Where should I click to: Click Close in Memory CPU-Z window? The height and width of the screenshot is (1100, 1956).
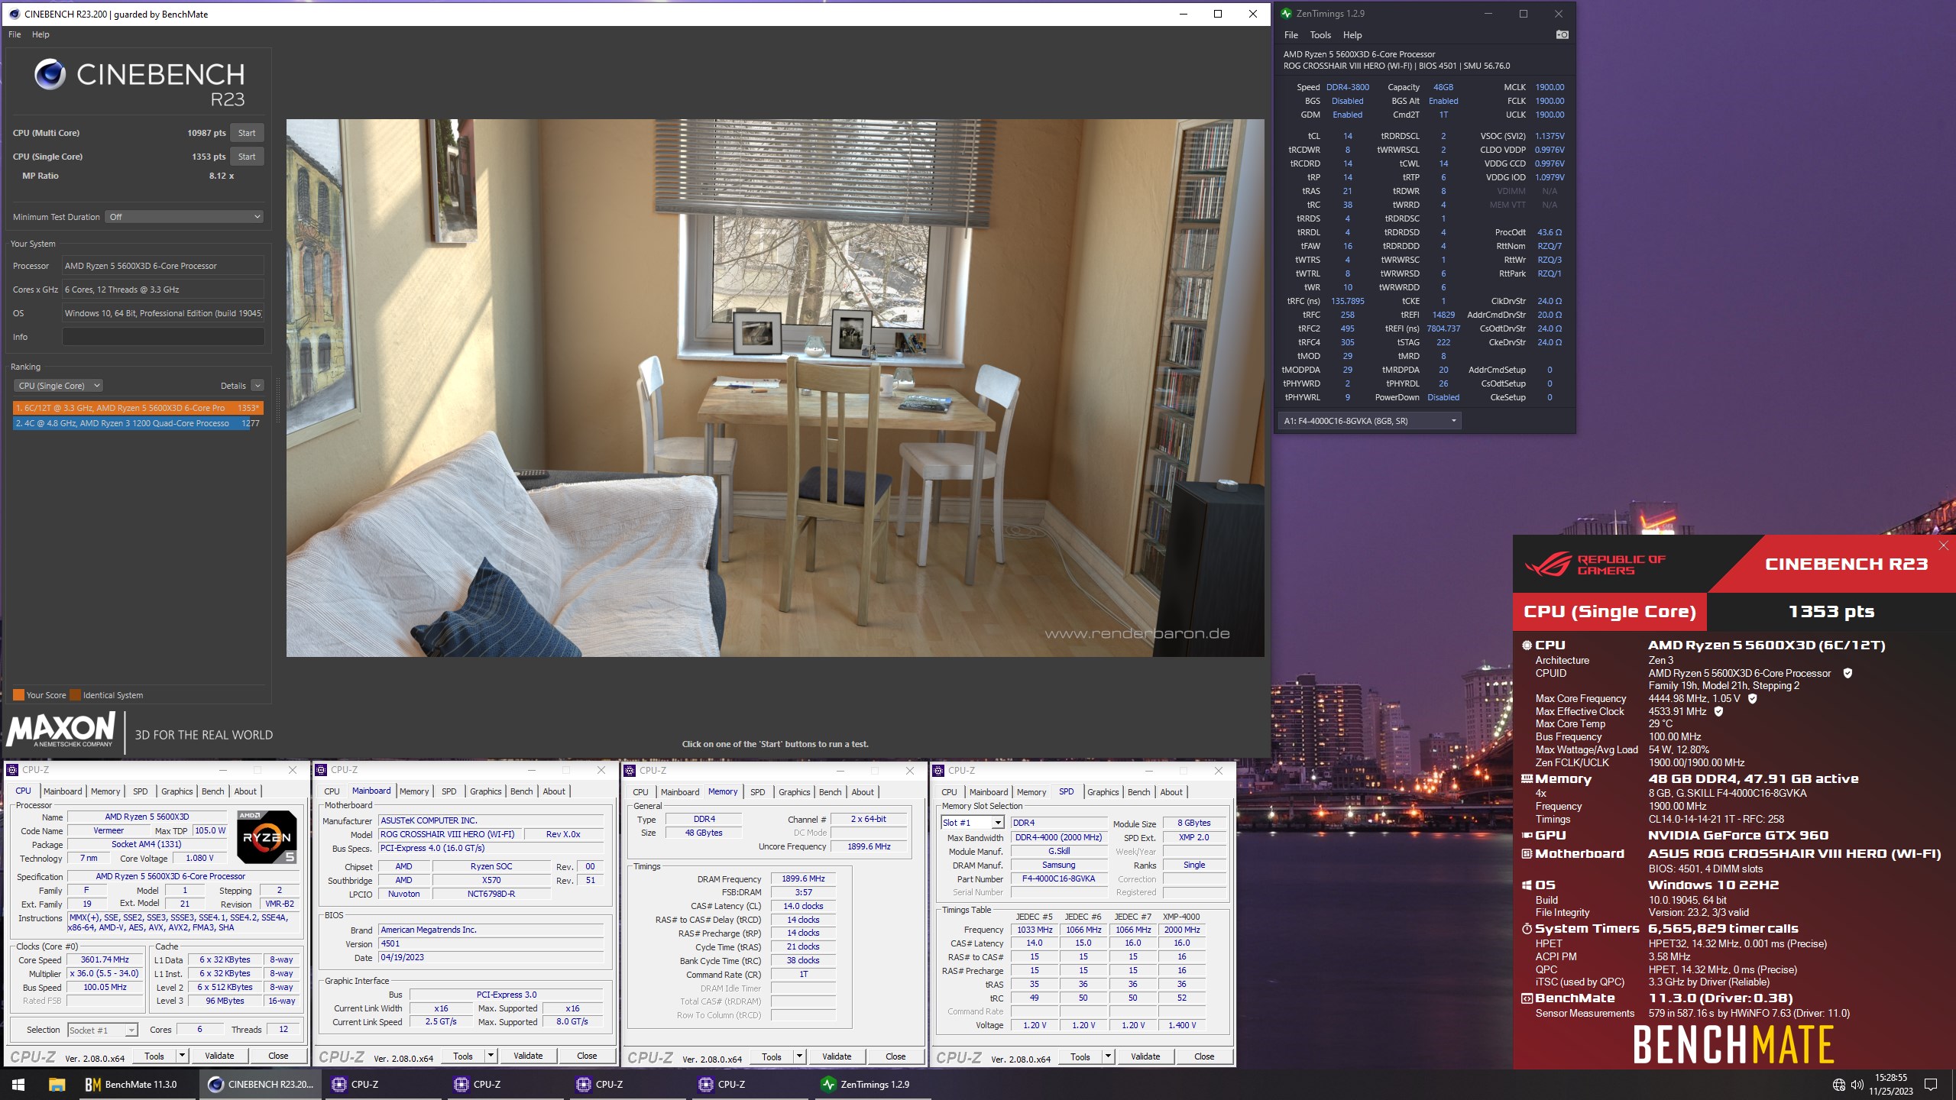pos(895,1056)
